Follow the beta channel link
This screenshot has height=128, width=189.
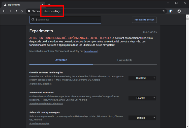91,51
